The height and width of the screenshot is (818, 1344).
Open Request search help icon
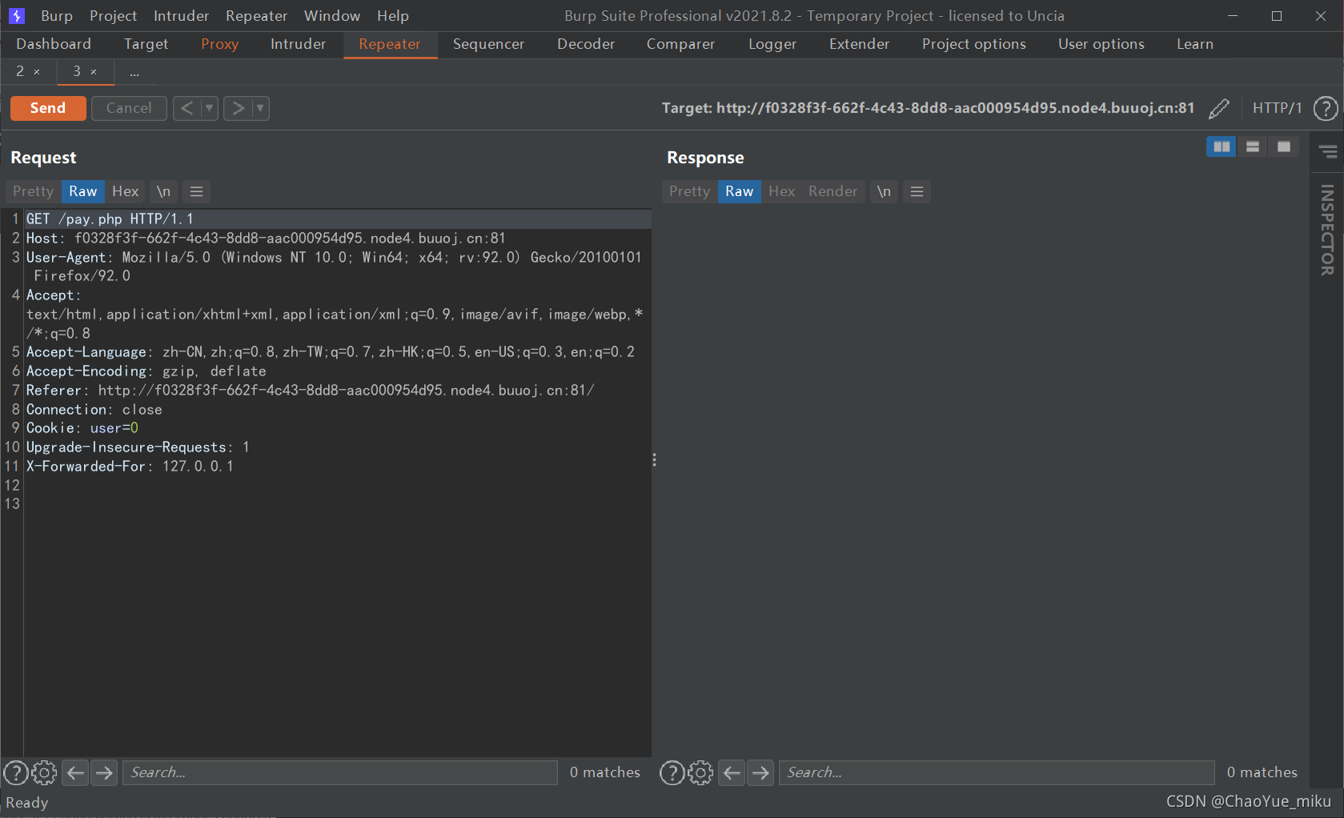pos(16,772)
